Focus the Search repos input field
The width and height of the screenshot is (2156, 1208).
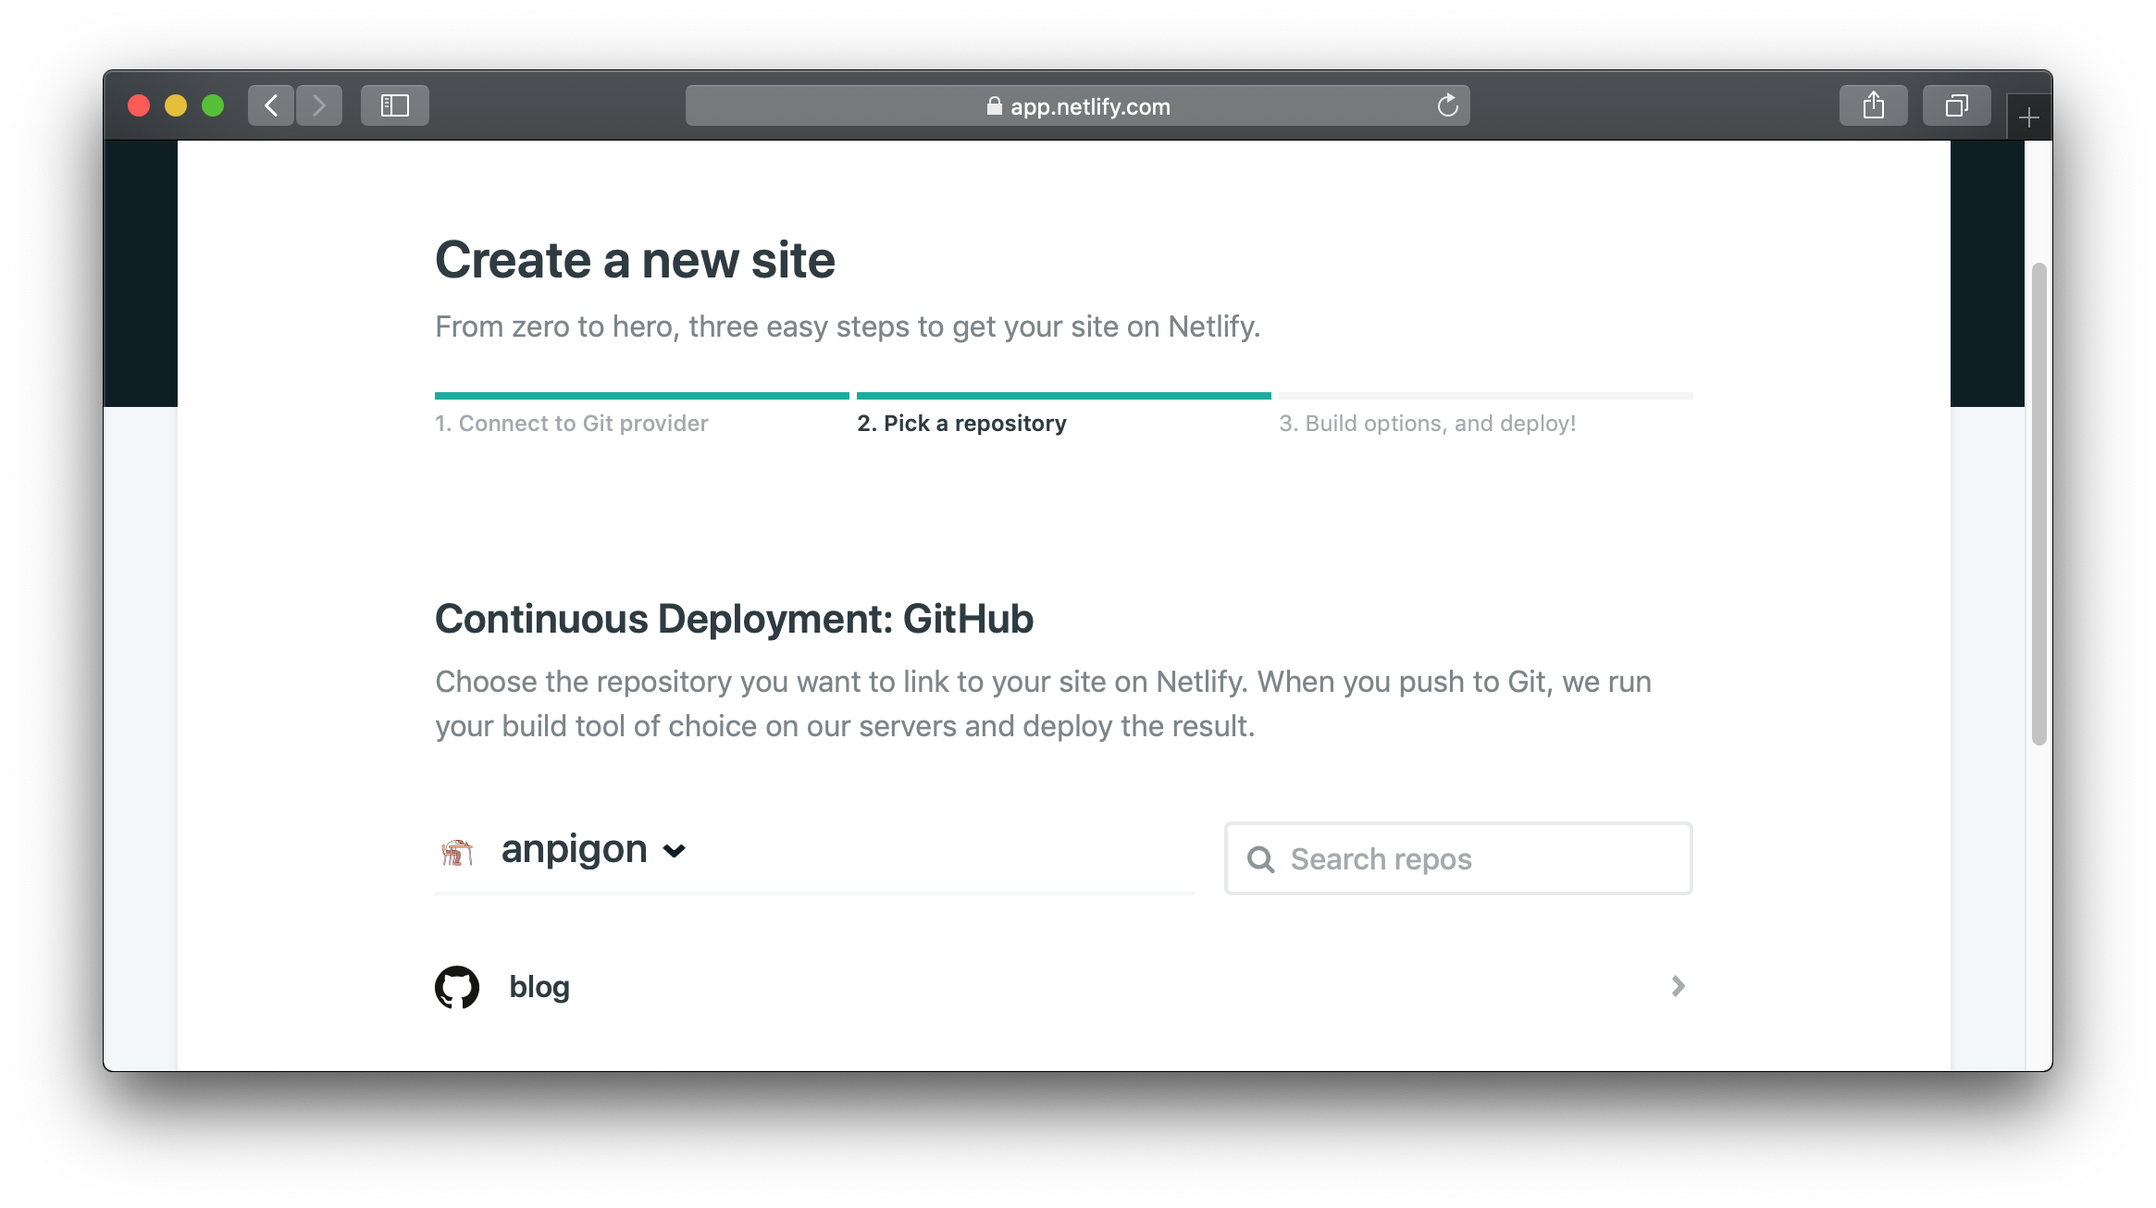tap(1481, 859)
